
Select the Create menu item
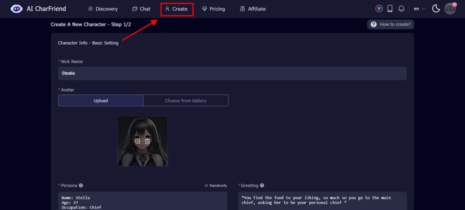click(x=177, y=9)
